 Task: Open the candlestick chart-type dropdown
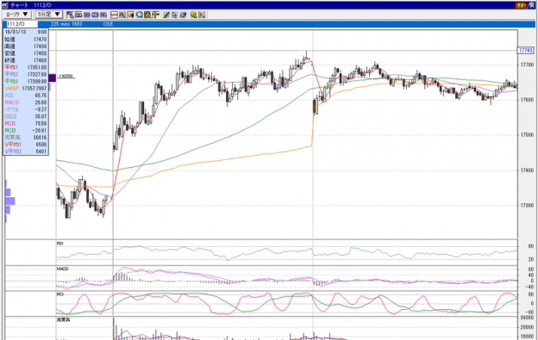point(17,15)
